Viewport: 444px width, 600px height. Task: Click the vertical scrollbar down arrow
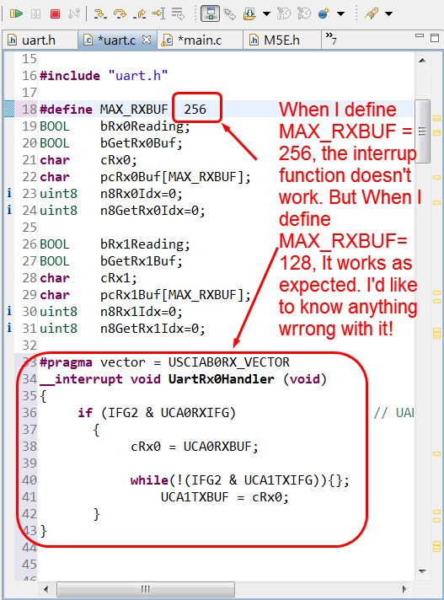point(422,571)
